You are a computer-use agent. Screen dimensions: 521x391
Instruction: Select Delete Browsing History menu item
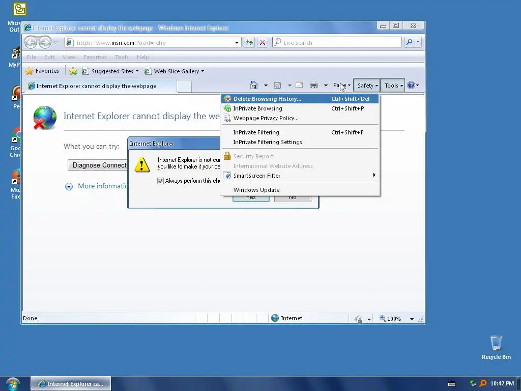pos(300,99)
